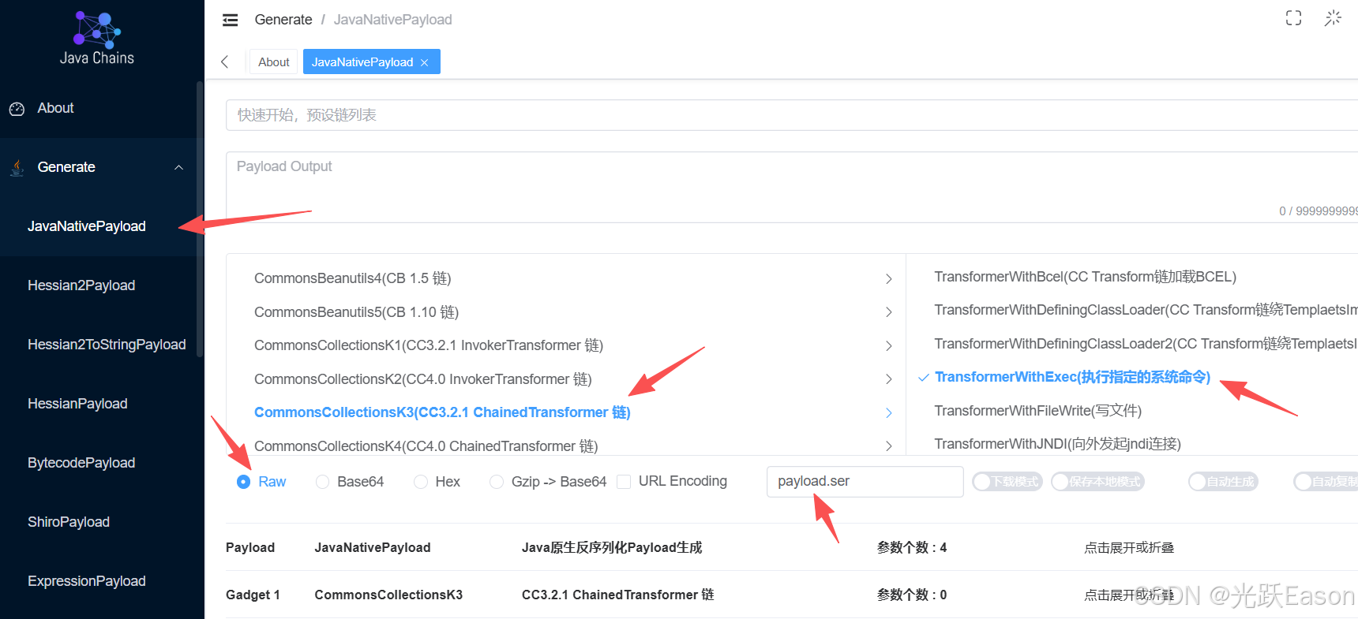The image size is (1358, 619).
Task: Expand the Payload row via 点击展开或折叠
Action: click(x=1129, y=548)
